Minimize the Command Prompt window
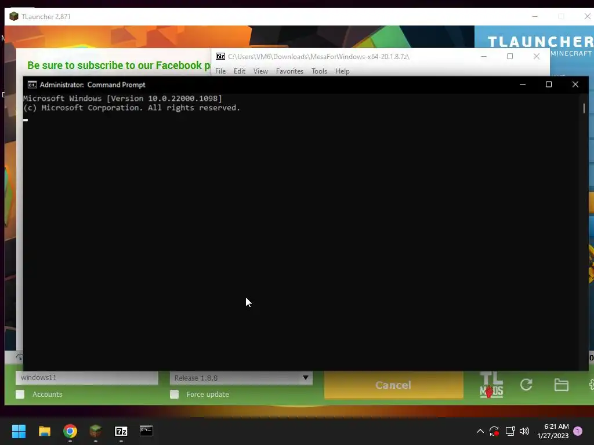This screenshot has height=445, width=594. (523, 85)
